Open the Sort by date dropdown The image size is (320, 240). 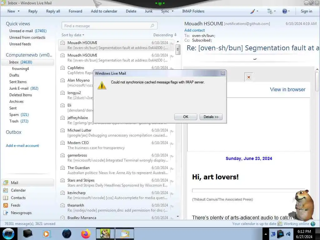(72, 35)
